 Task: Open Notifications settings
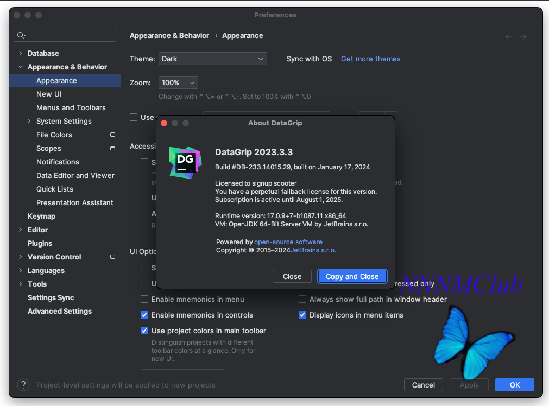58,162
